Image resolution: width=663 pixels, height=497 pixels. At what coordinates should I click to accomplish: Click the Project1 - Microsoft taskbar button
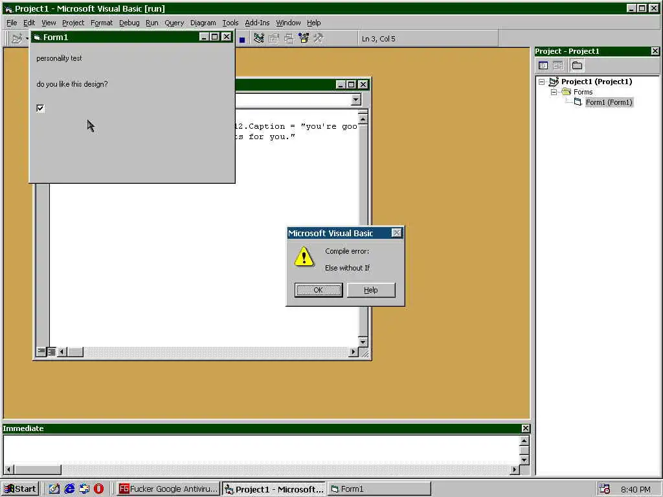pyautogui.click(x=274, y=489)
